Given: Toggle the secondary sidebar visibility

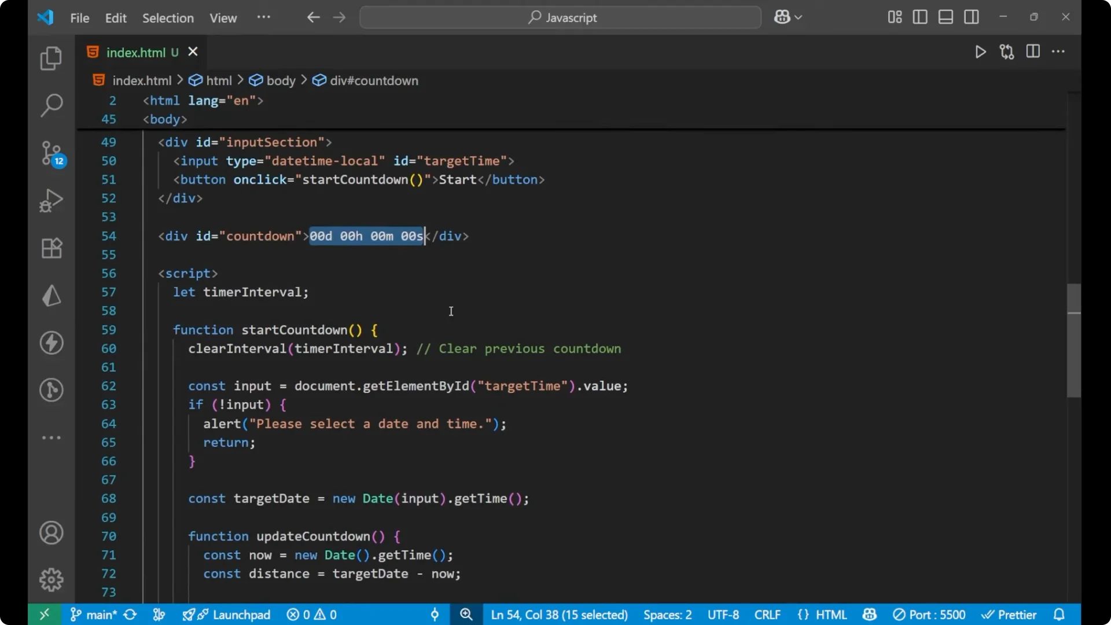Looking at the screenshot, I should tap(972, 17).
